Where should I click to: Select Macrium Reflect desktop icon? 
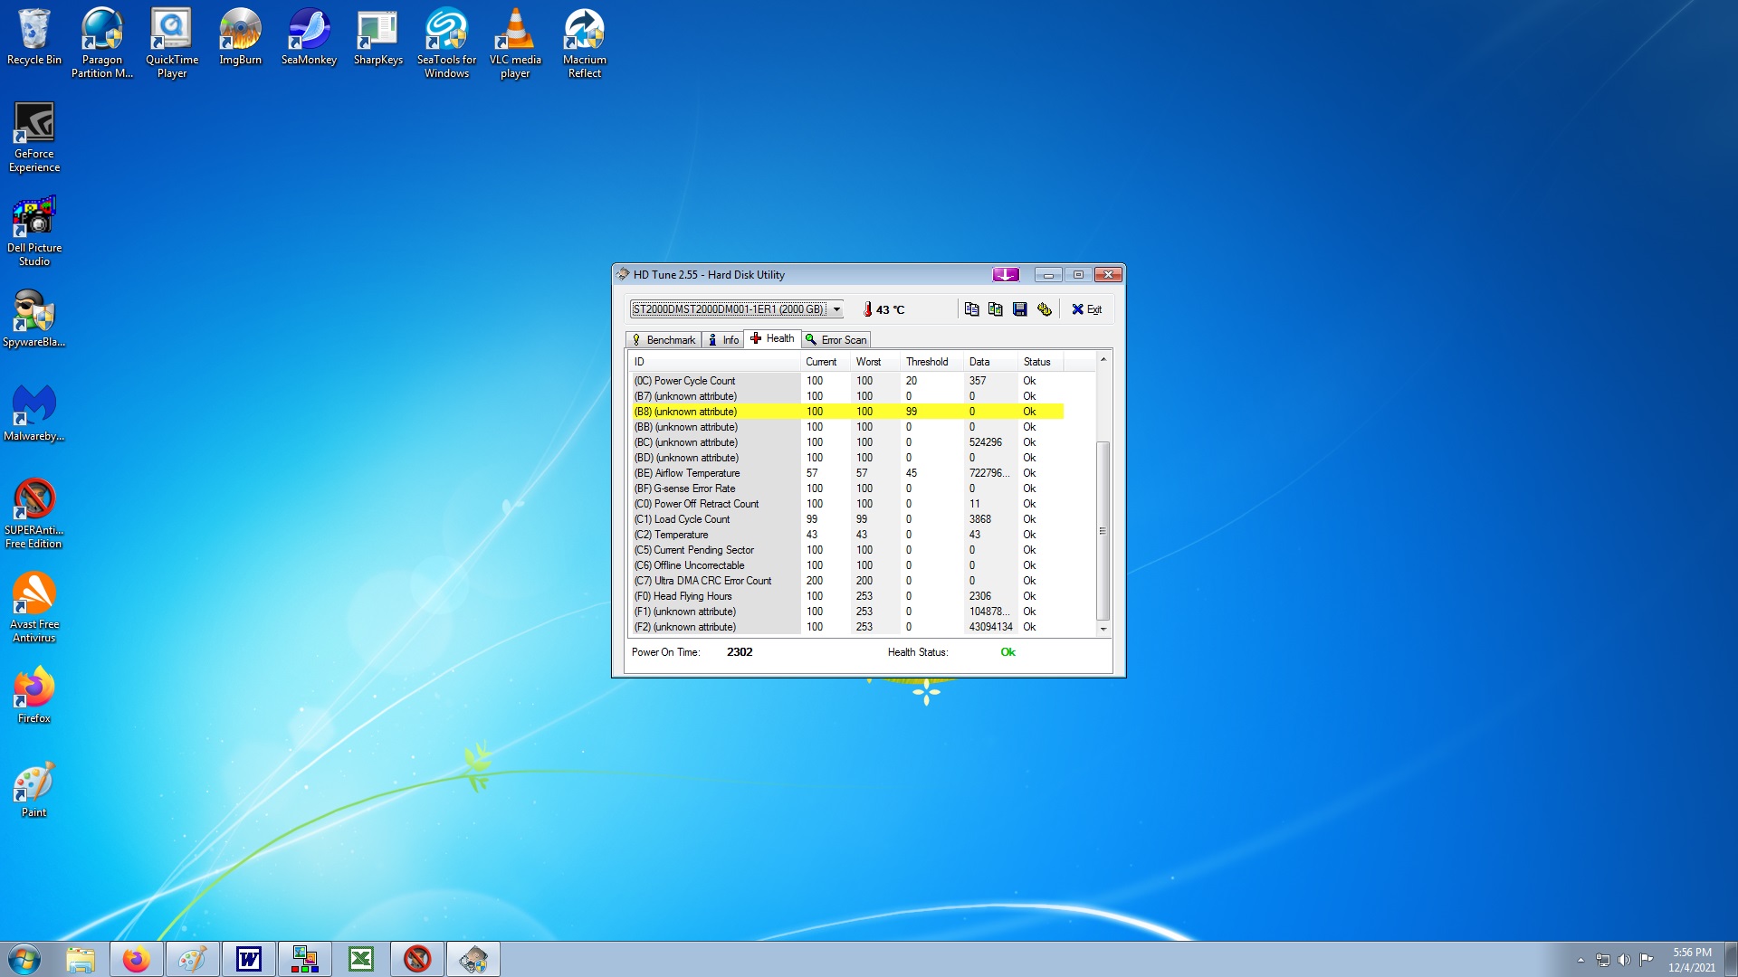tap(585, 43)
